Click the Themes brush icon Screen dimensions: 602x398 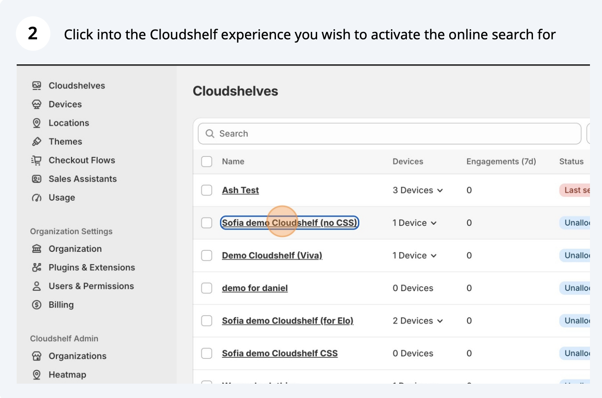coord(37,142)
